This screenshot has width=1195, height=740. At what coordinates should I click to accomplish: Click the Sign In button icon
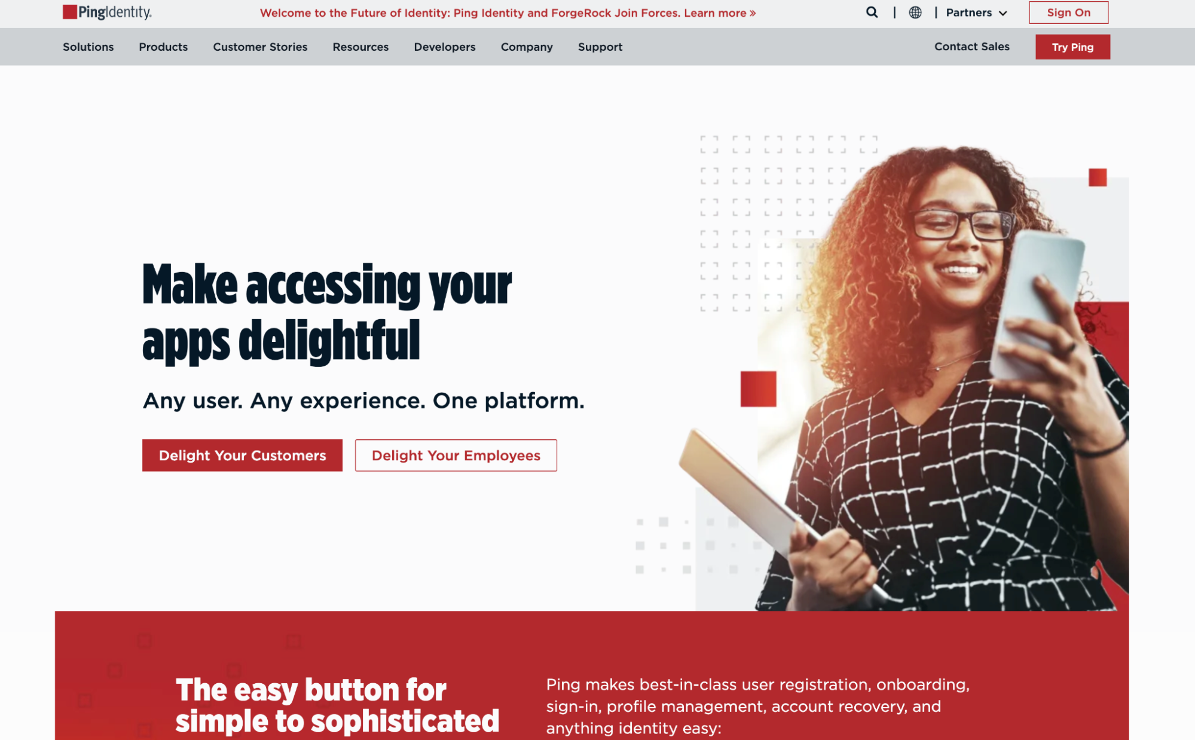click(x=1068, y=13)
